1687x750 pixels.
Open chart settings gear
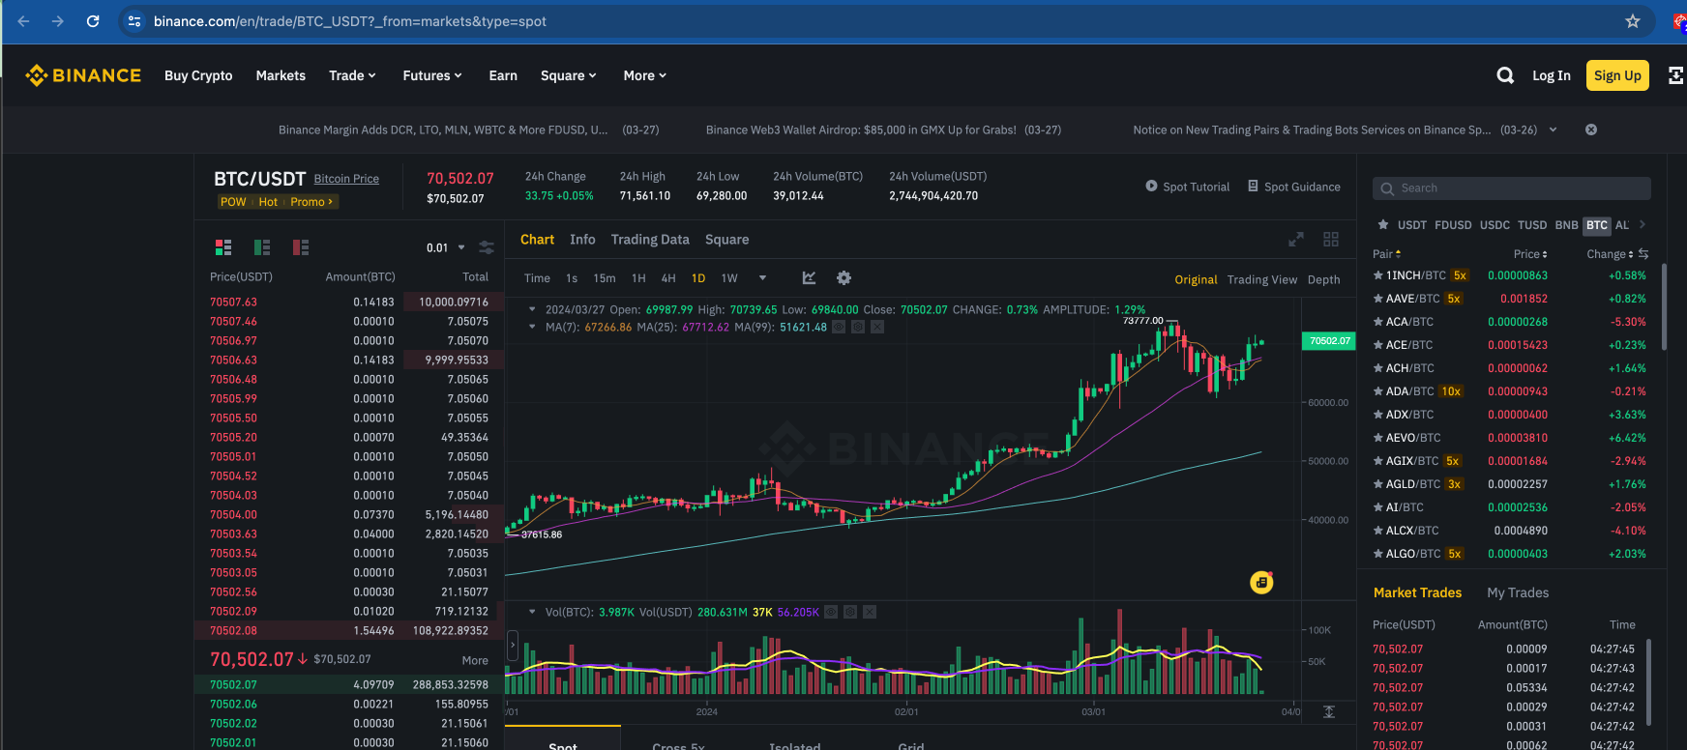click(x=843, y=277)
